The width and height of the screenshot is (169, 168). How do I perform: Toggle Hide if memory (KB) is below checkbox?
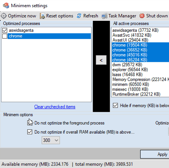tap(116, 105)
